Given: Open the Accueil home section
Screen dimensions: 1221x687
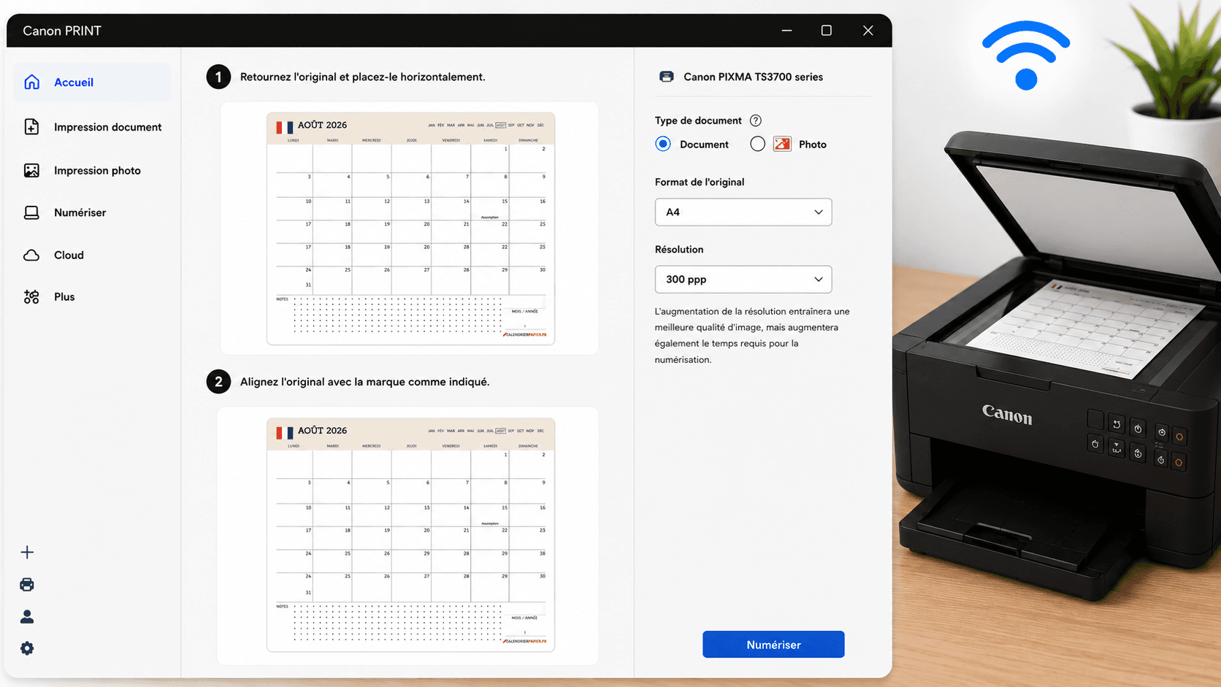Looking at the screenshot, I should (93, 82).
